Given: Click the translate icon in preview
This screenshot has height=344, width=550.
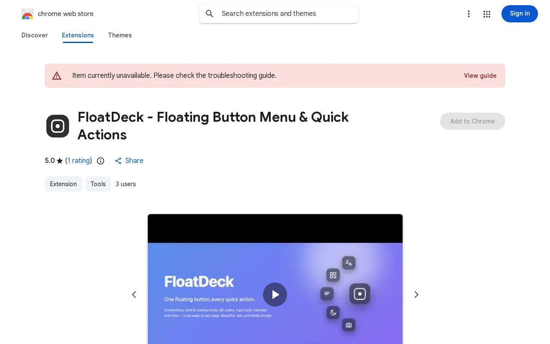Looking at the screenshot, I should pos(348,263).
